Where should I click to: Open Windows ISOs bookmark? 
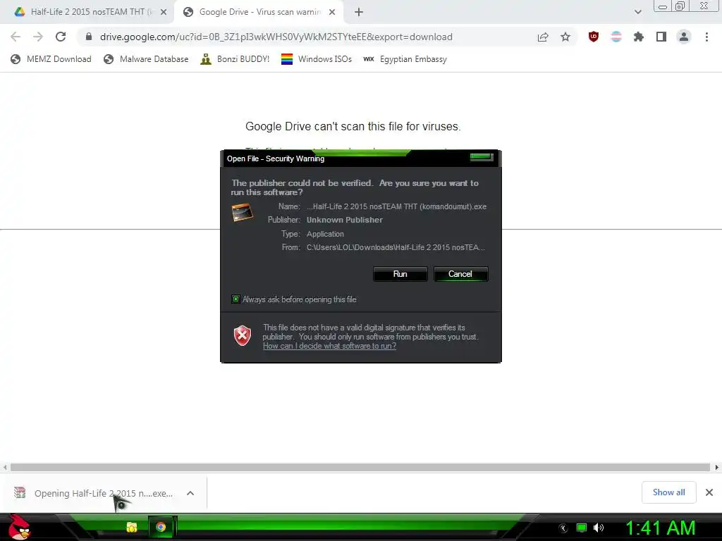(317, 59)
